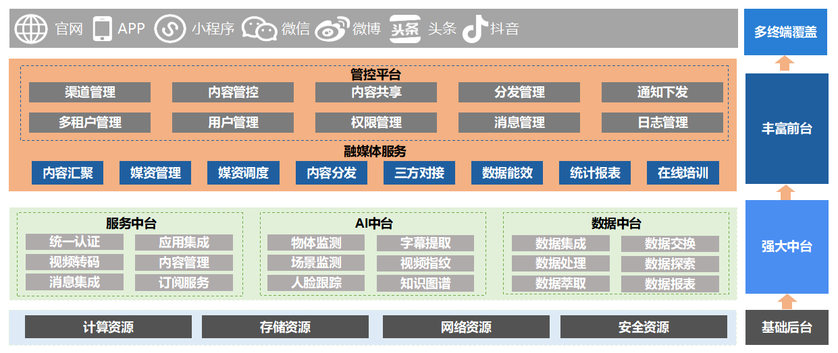Click the 服务中台 heading
The height and width of the screenshot is (353, 838).
[x=130, y=224]
